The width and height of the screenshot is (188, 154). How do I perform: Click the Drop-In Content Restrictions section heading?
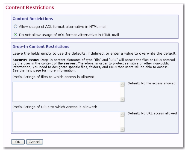(x=41, y=46)
